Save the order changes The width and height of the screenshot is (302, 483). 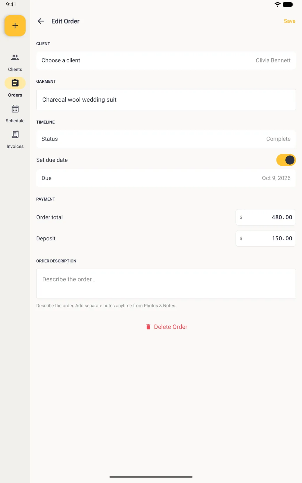click(x=290, y=21)
